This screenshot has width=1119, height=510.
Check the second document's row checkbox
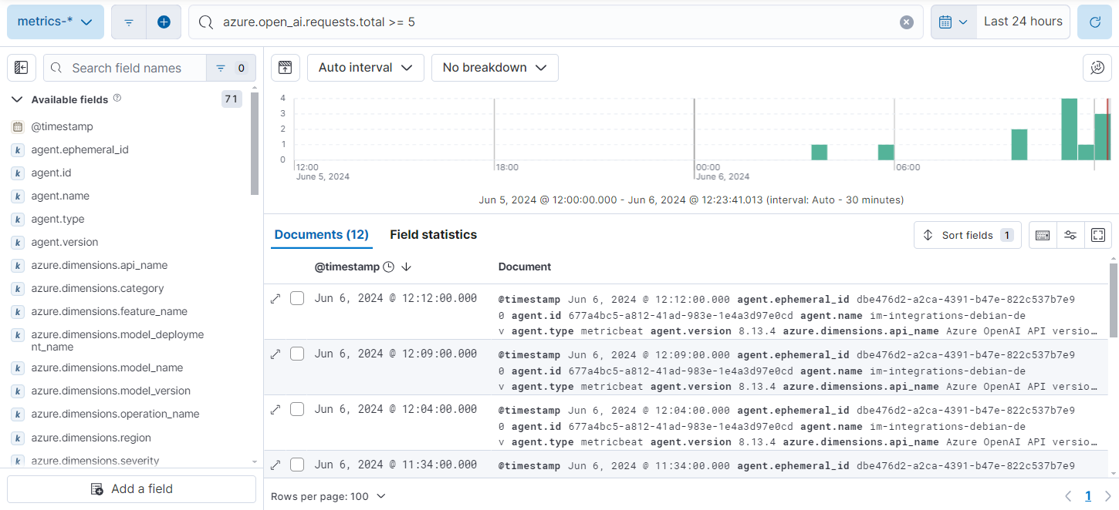pos(297,354)
